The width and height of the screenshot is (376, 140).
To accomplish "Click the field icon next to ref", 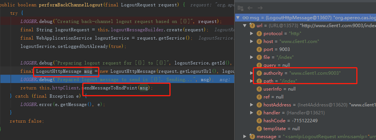I will tap(259, 97).
